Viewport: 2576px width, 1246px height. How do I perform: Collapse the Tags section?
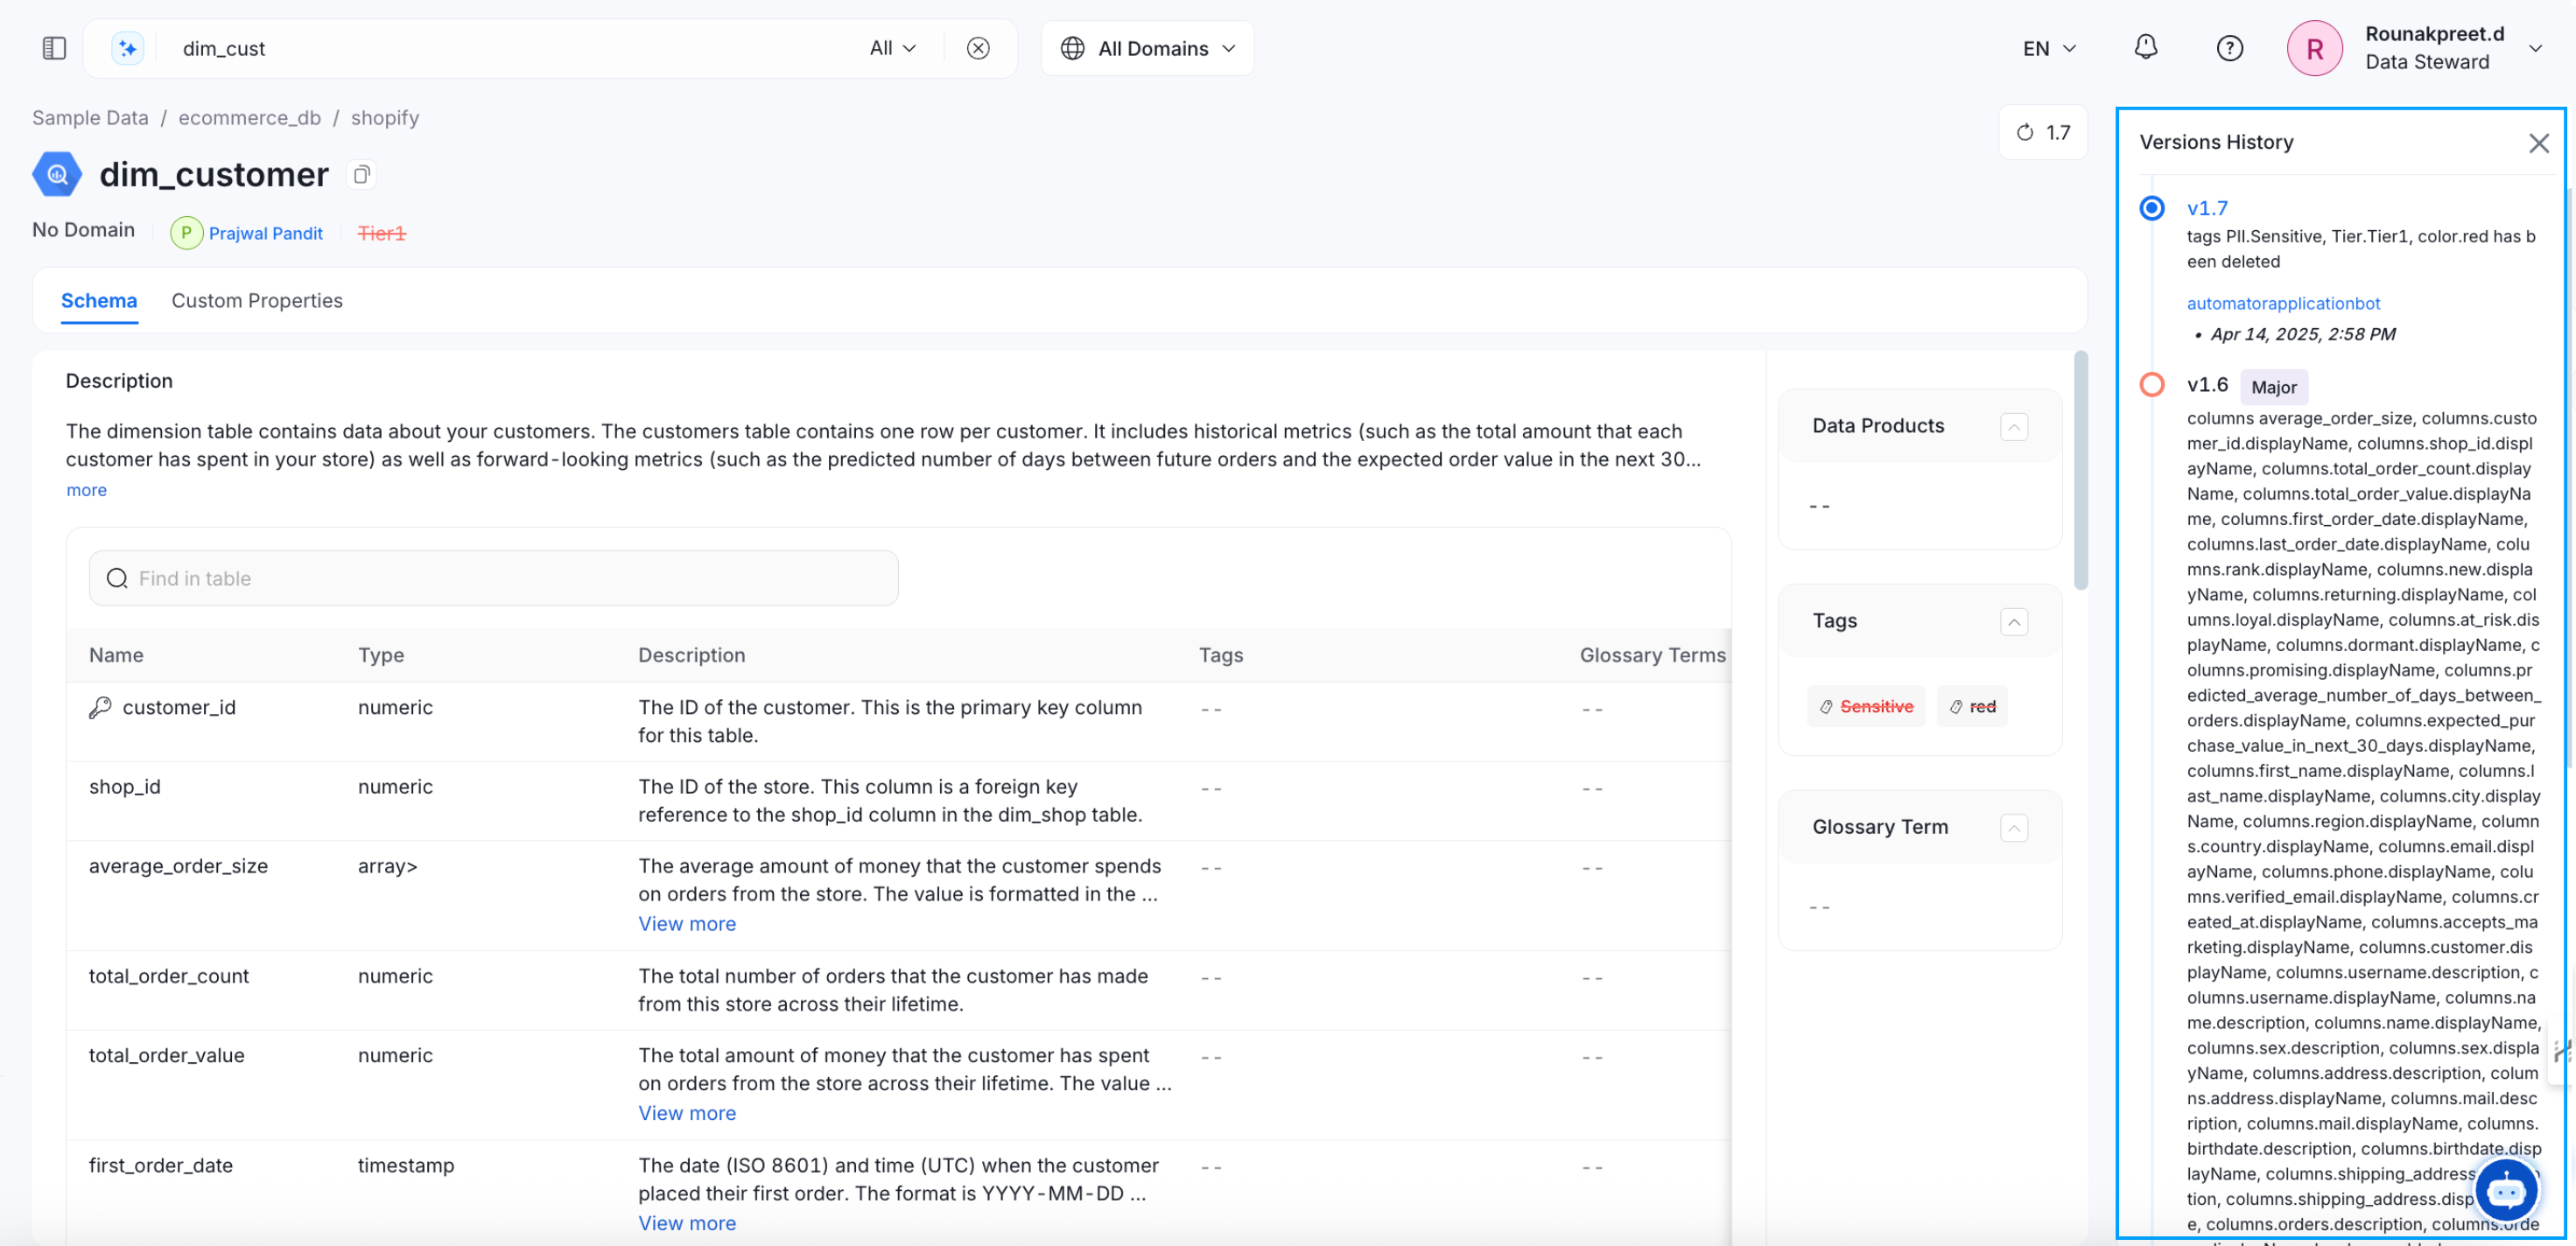coord(2014,622)
